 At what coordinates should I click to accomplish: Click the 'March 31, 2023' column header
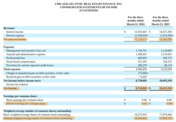(x=160, y=24)
